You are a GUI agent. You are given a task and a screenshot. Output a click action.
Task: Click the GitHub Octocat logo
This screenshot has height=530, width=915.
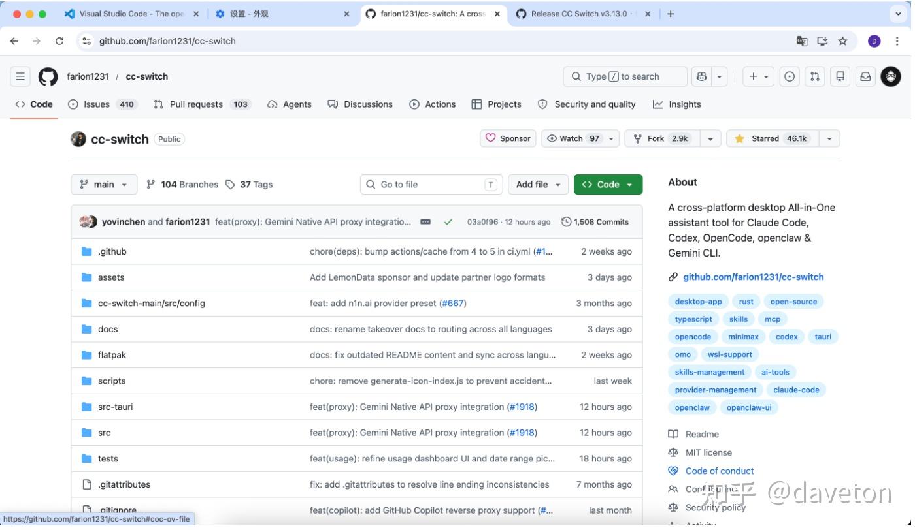pyautogui.click(x=48, y=76)
